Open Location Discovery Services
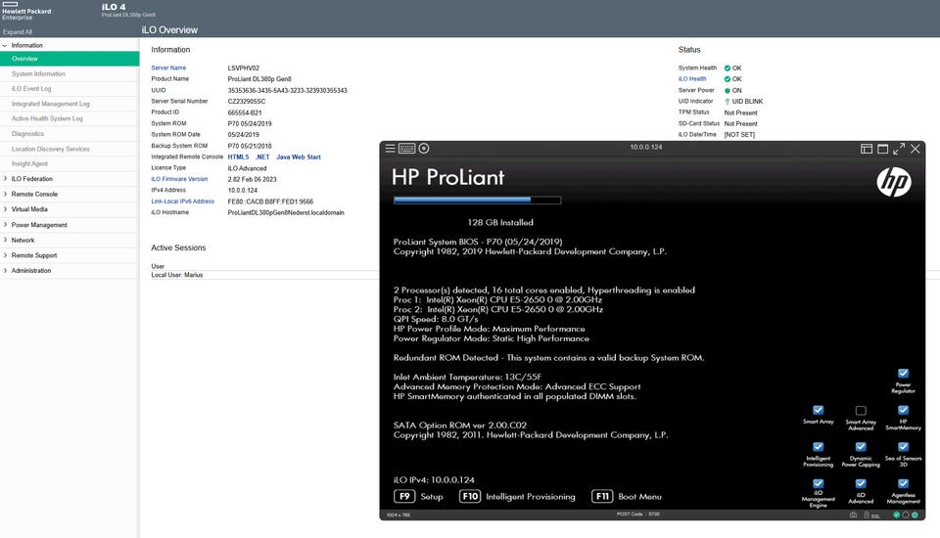Image resolution: width=940 pixels, height=538 pixels. [70, 149]
